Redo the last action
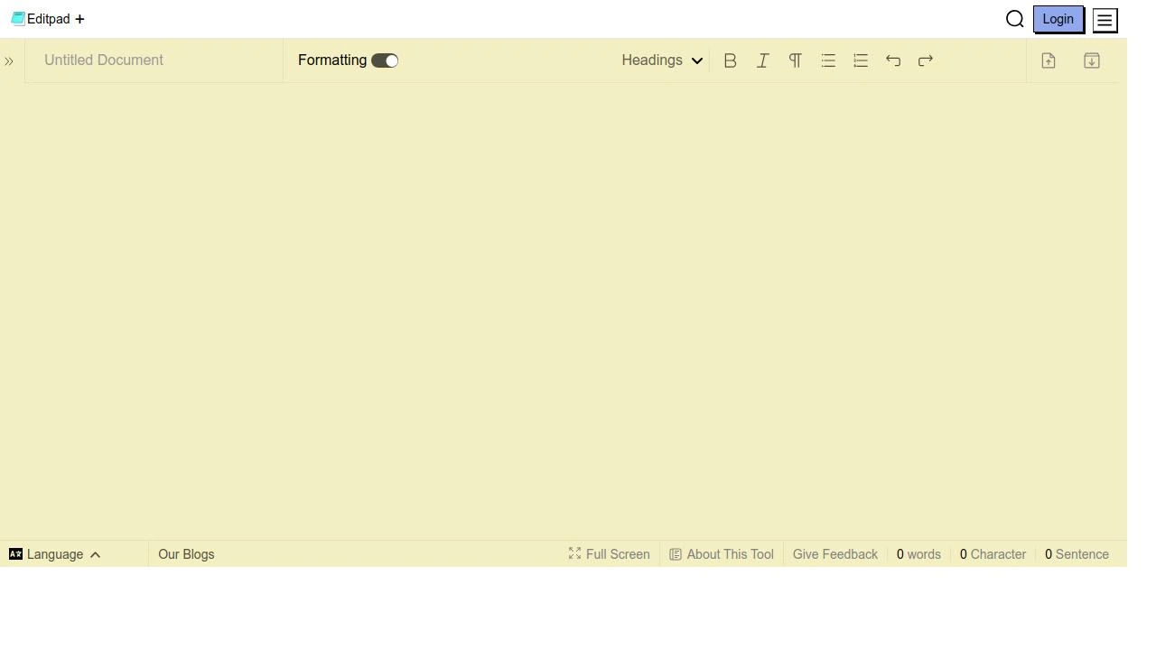Screen dimensions: 1156x650 click(926, 60)
